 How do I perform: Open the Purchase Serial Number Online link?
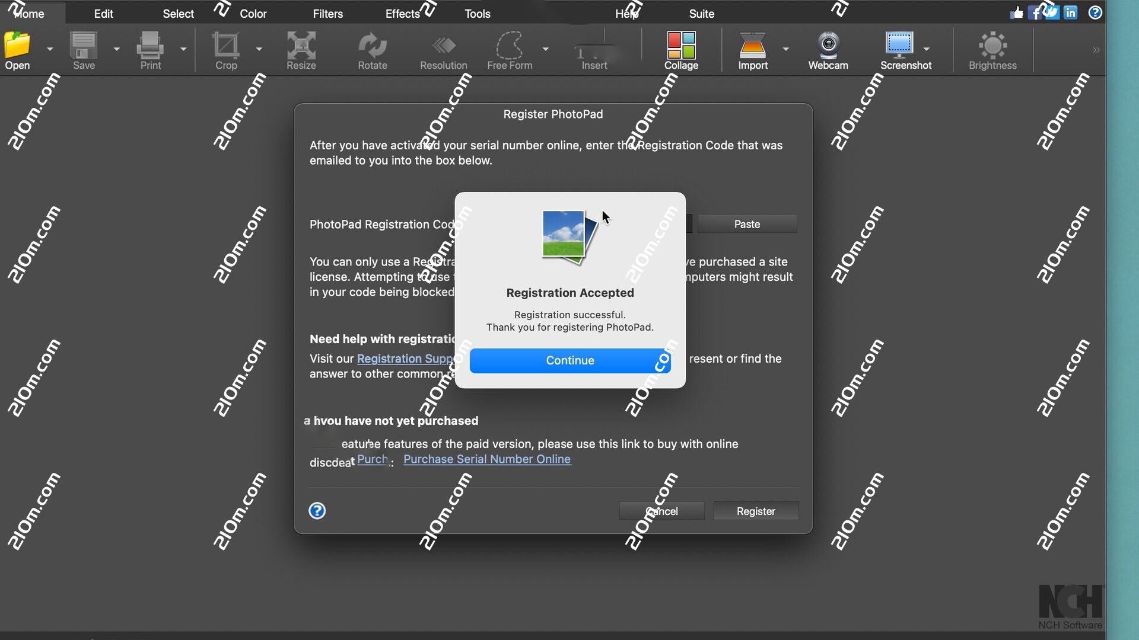click(x=486, y=459)
